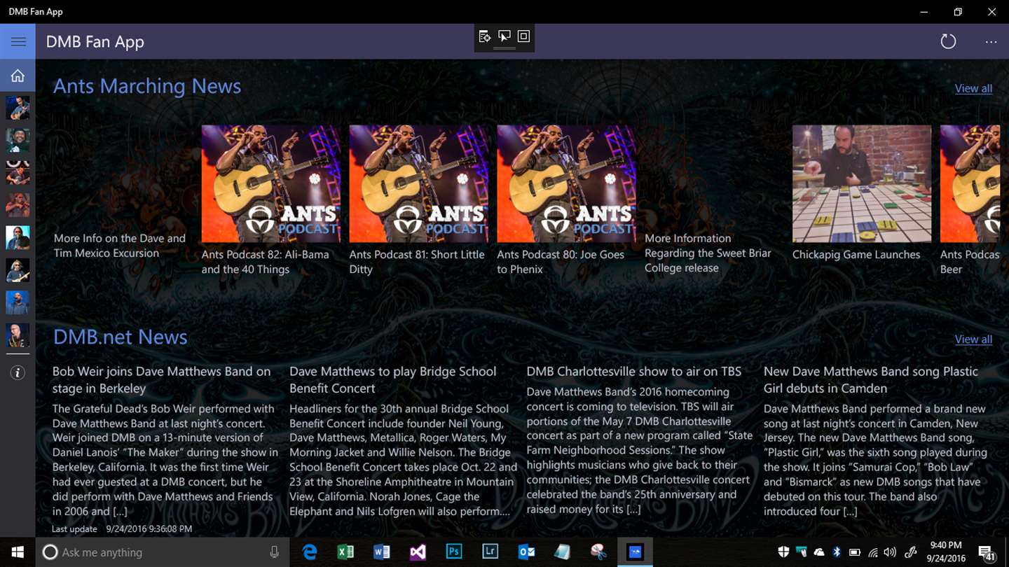Open Ants Podcast 80 thumbnail
The width and height of the screenshot is (1009, 567).
[x=567, y=184]
